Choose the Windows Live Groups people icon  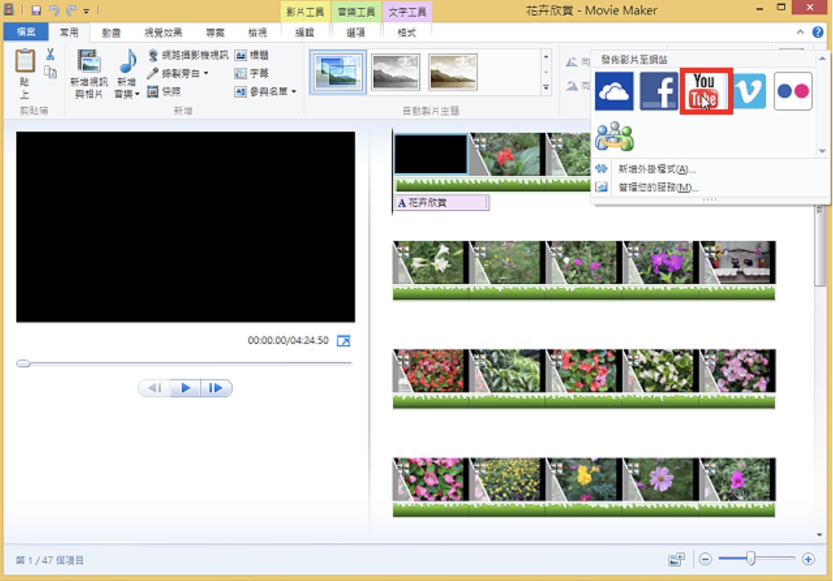614,136
